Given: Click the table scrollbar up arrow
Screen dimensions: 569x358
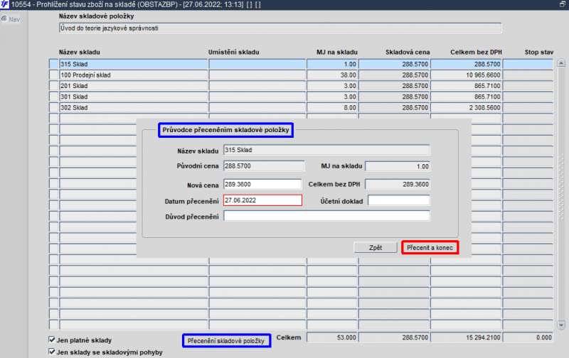Looking at the screenshot, I should [561, 63].
